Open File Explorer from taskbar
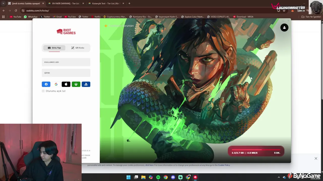Screen dimensions: 323x181 click(x=143, y=177)
